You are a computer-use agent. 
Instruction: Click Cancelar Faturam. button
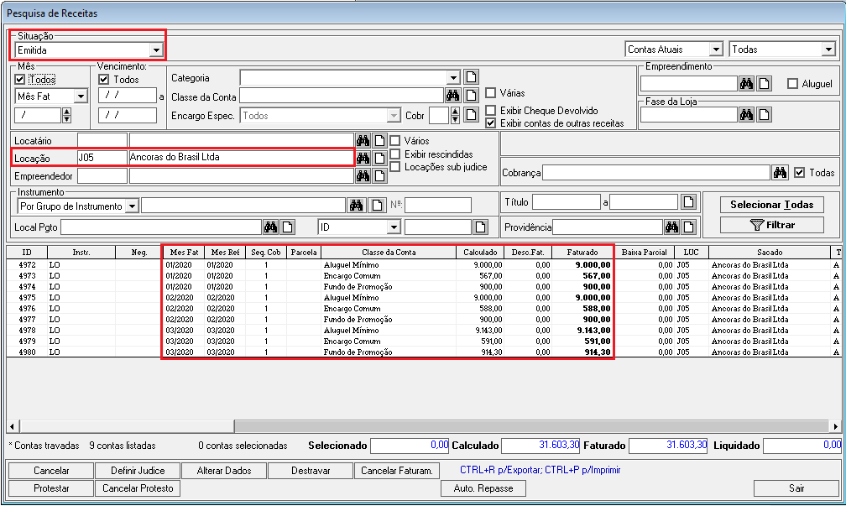point(397,471)
